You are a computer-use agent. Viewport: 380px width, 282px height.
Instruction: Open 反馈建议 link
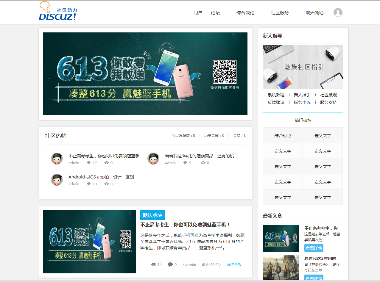pos(276,102)
